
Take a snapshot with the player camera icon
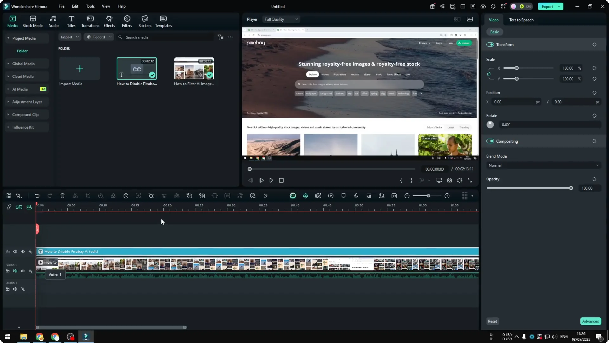449,180
